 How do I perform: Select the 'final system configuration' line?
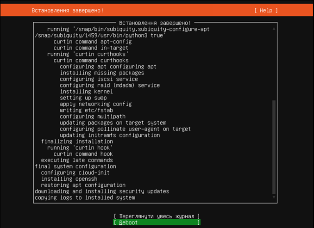pos(75,166)
